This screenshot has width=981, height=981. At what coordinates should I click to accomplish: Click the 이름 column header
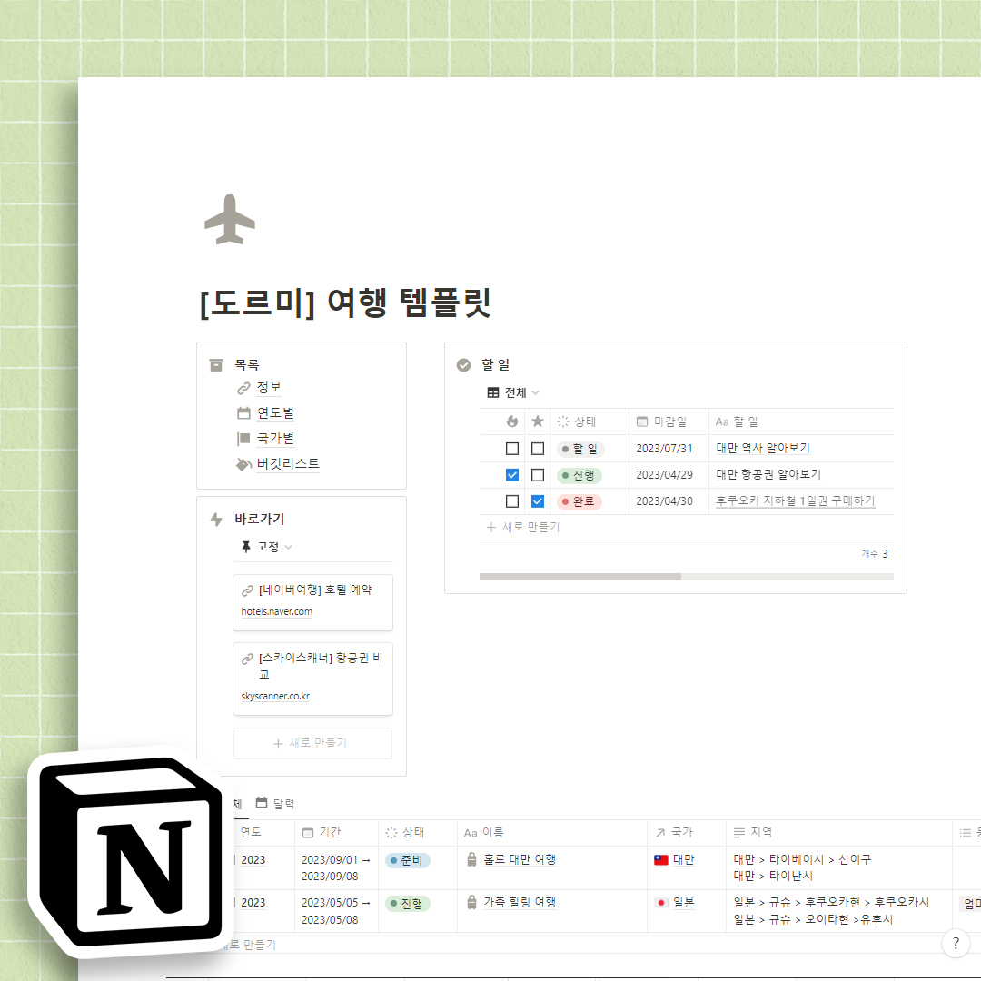coord(552,833)
